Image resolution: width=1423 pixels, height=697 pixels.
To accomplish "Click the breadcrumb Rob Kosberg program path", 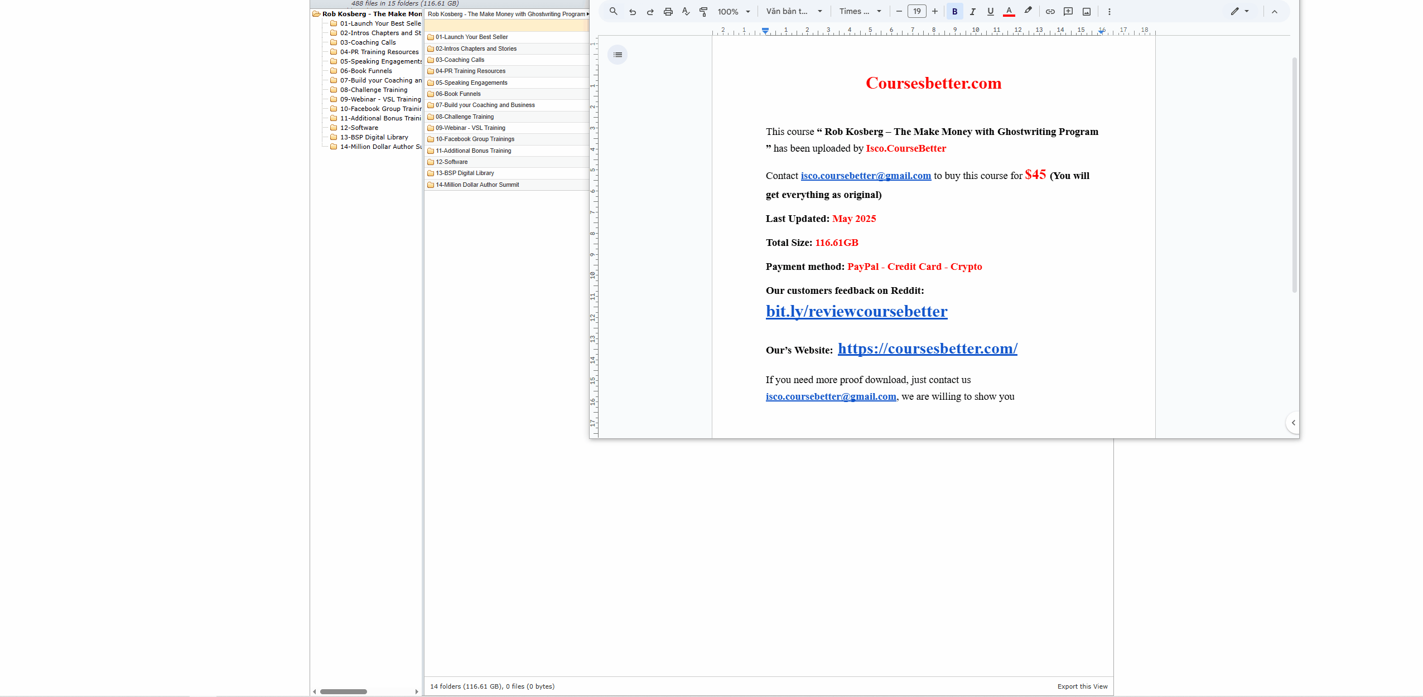I will (507, 14).
